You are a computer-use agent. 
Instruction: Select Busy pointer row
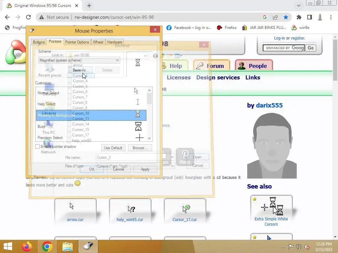[91, 126]
